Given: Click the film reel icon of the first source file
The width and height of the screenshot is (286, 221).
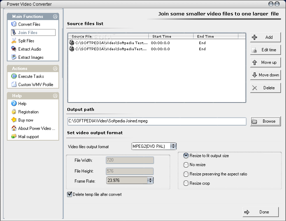Looking at the screenshot, I should click(72, 43).
